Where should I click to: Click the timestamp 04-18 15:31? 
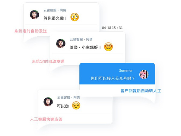pyautogui.click(x=112, y=28)
